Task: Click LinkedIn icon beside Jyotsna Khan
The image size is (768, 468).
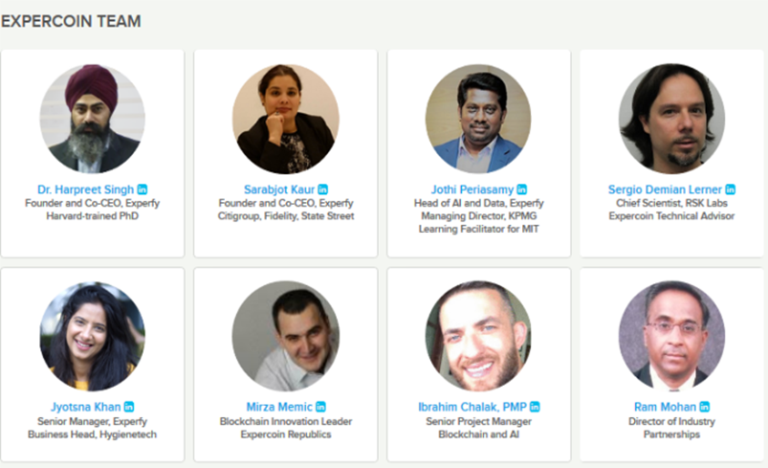Action: pos(128,406)
